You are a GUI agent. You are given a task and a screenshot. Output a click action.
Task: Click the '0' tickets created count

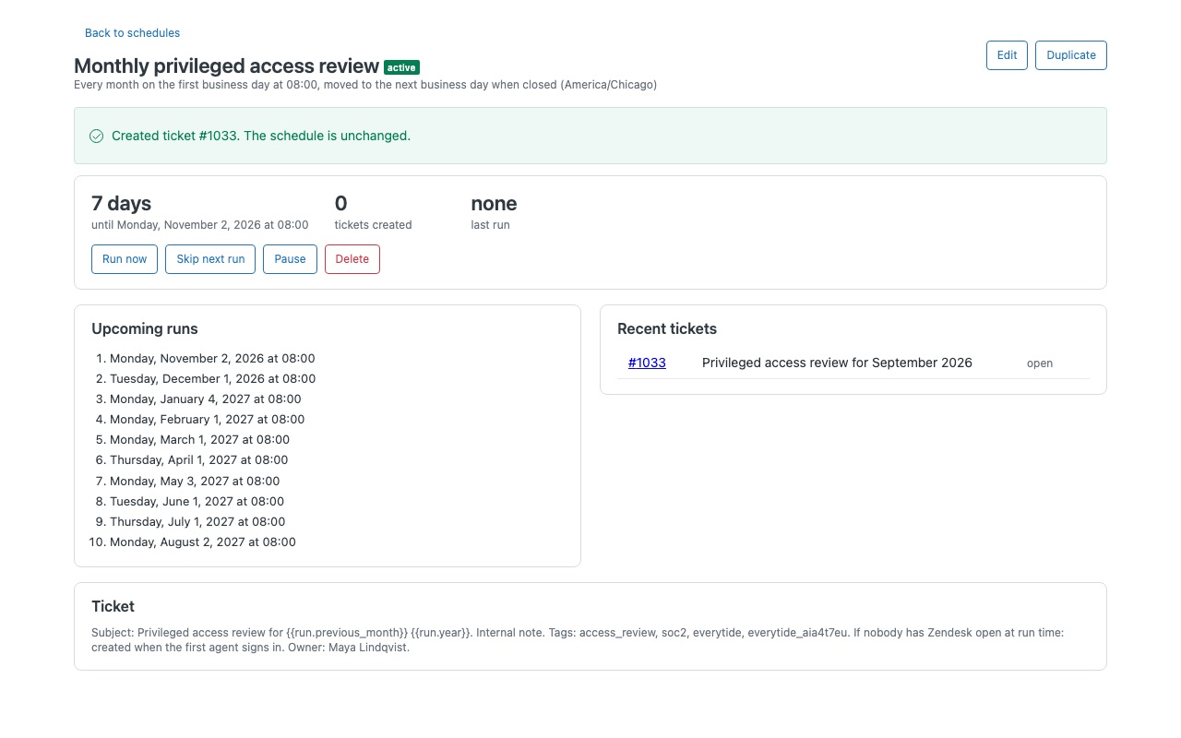(x=340, y=203)
